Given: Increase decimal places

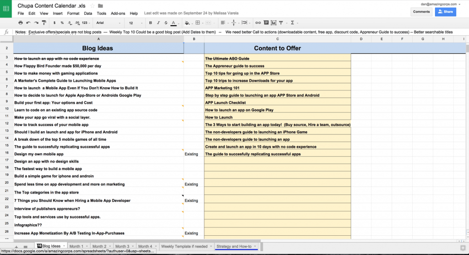Looking at the screenshot, I should [77, 23].
